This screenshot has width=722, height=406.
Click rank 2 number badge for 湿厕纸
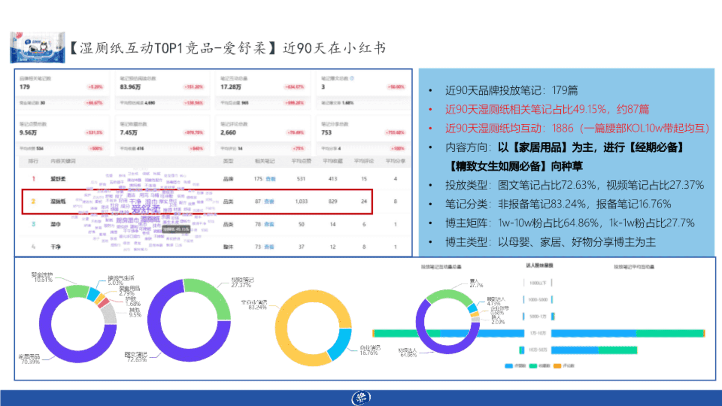pyautogui.click(x=33, y=201)
